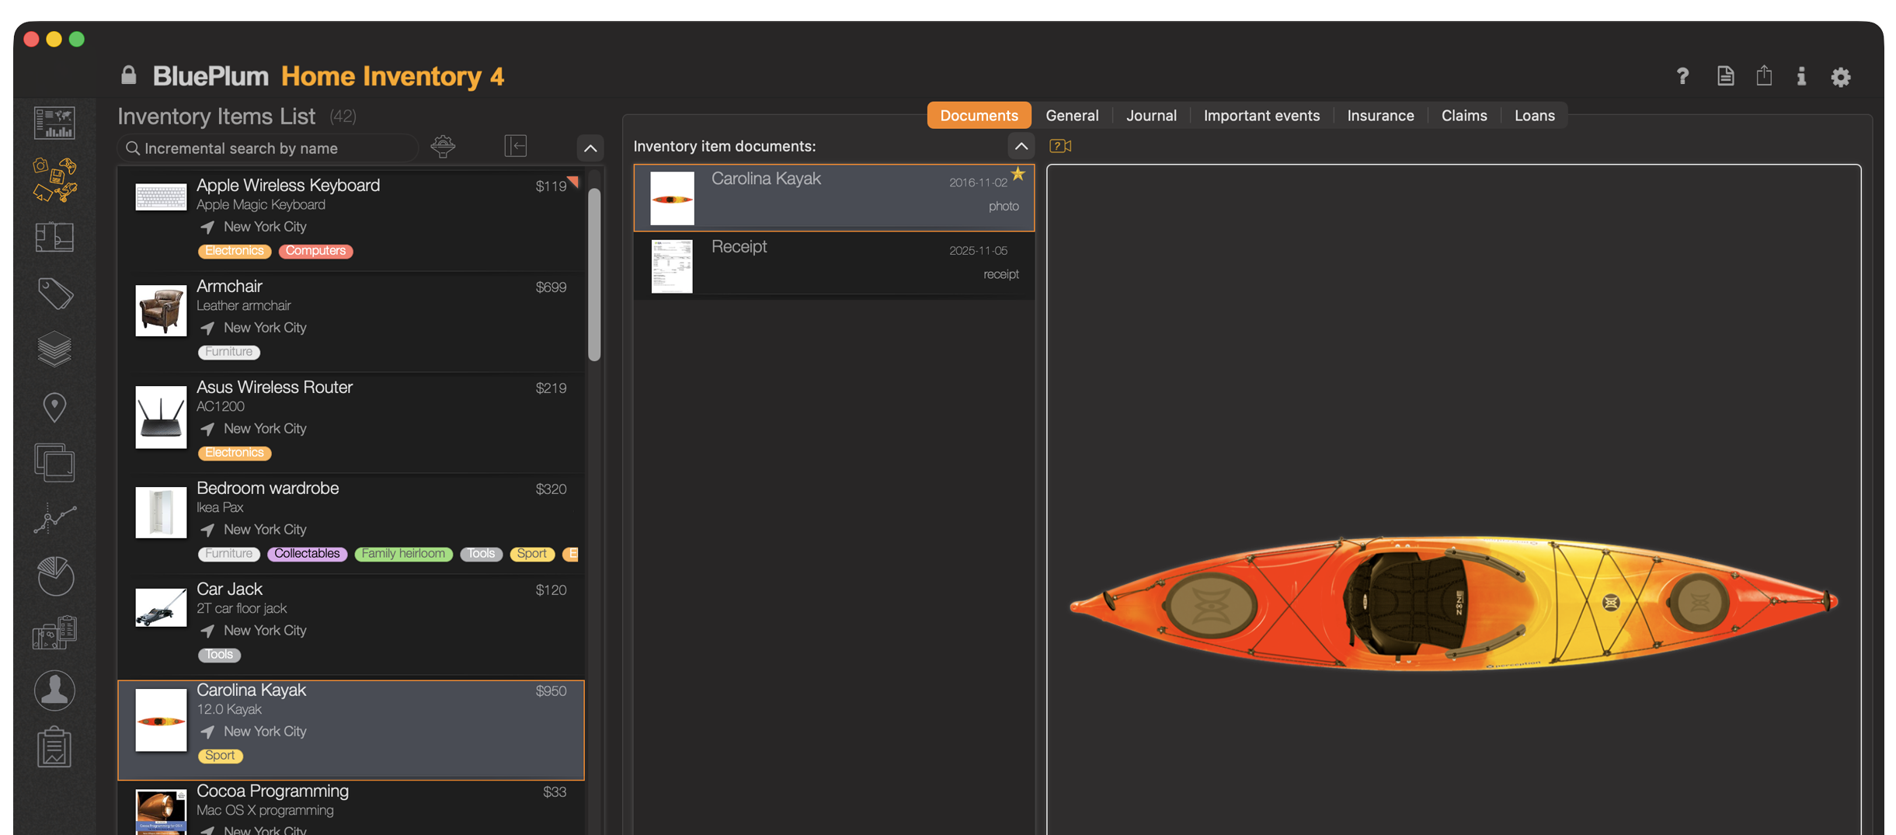Switch to the Insurance tab
This screenshot has height=835, width=1896.
click(1379, 115)
